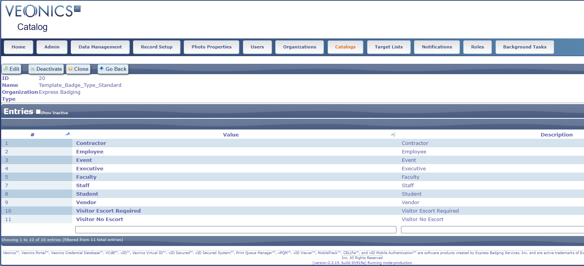This screenshot has width=584, height=266.
Task: Select the Event value entry
Action: tap(84, 160)
